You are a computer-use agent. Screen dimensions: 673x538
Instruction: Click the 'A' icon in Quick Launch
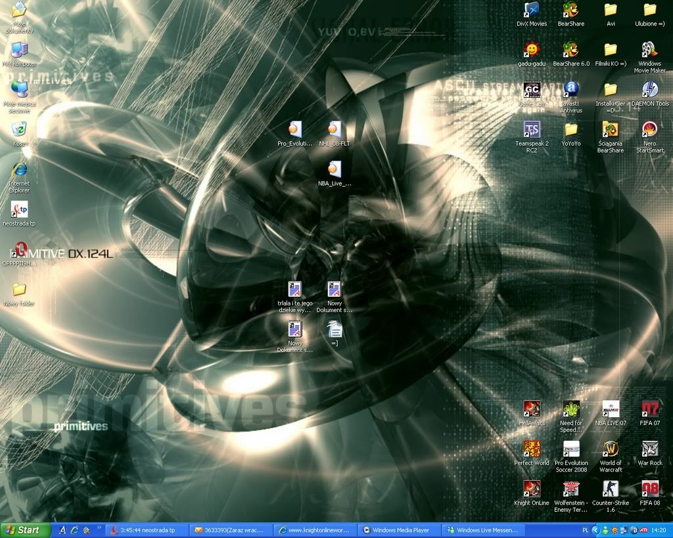[x=62, y=530]
